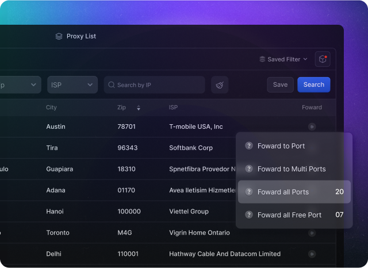Choose Foward all Ports menu option
The image size is (368, 268).
click(294, 192)
